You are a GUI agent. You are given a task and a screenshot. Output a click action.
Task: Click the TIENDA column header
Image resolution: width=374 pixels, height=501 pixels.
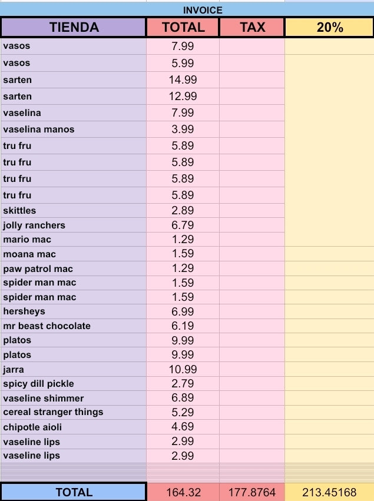[74, 27]
